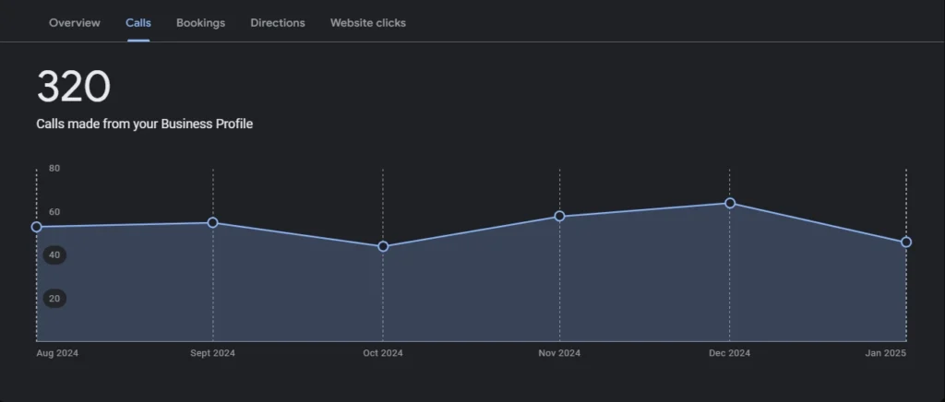Click the 320 total calls number
Screen dimensions: 945x402
tap(73, 88)
